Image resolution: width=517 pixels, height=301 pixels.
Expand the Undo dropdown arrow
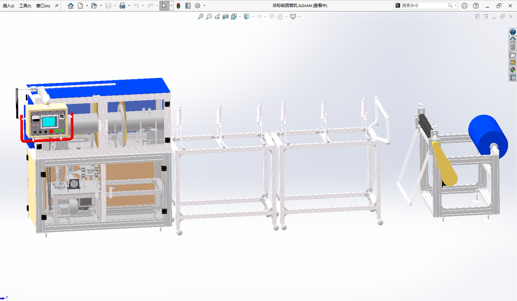coord(142,6)
